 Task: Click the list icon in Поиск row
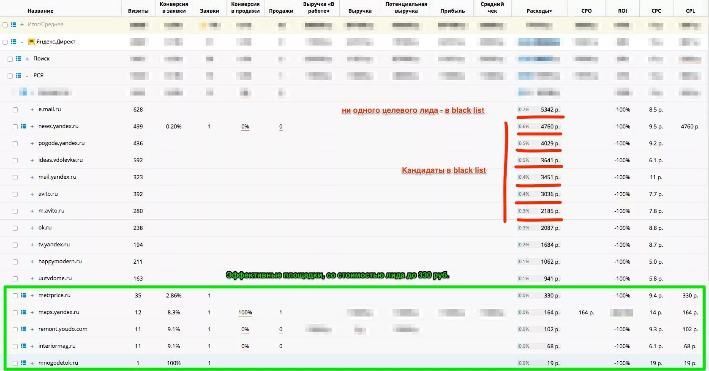(x=19, y=58)
